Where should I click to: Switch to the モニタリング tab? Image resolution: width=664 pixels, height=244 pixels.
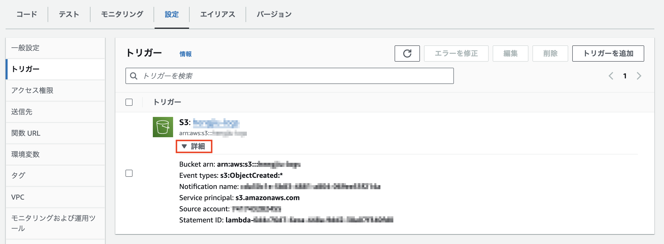[121, 14]
